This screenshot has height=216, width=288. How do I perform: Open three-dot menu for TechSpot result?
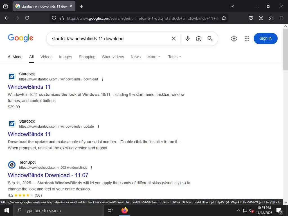[x=91, y=168]
